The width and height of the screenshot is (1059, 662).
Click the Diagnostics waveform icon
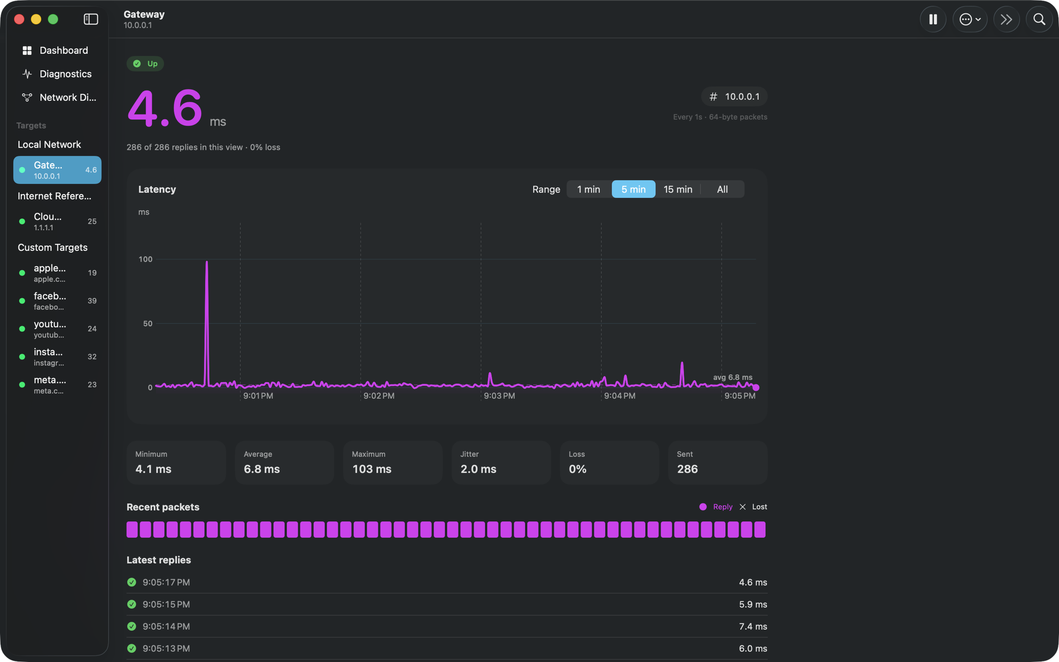[27, 74]
